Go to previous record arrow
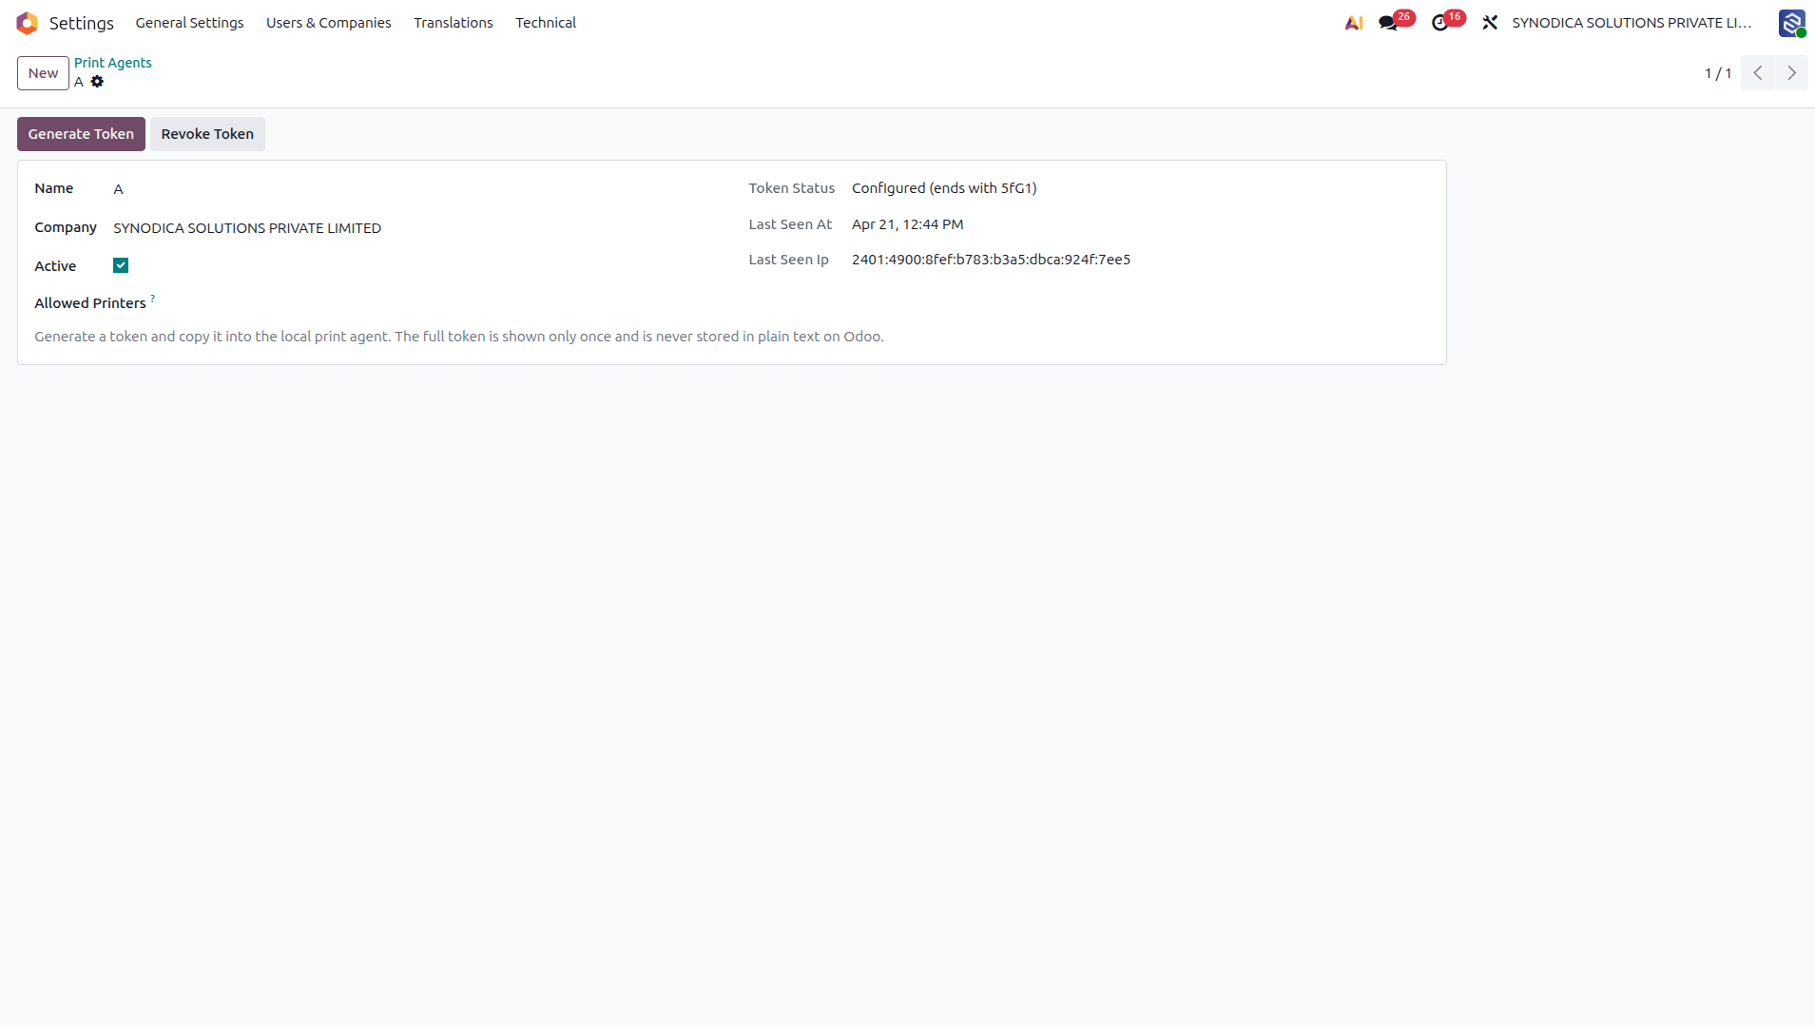The width and height of the screenshot is (1815, 1025). [1758, 73]
